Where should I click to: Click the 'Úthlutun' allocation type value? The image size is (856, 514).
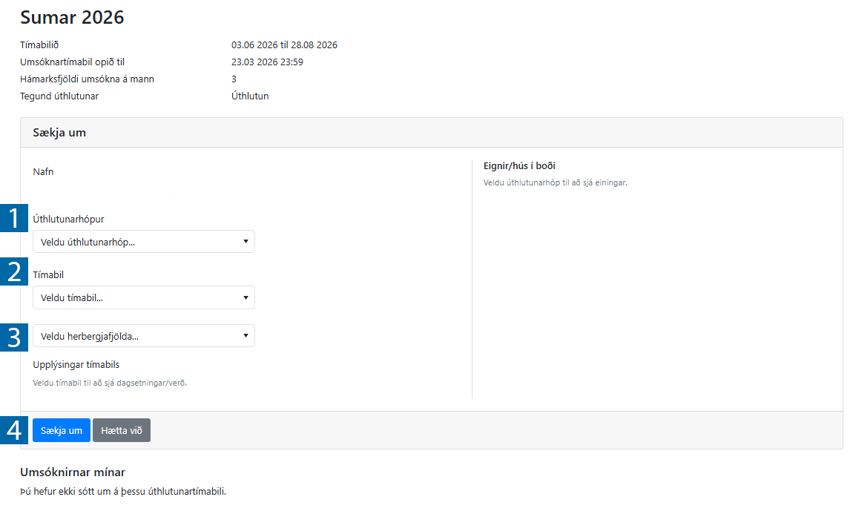pyautogui.click(x=250, y=96)
